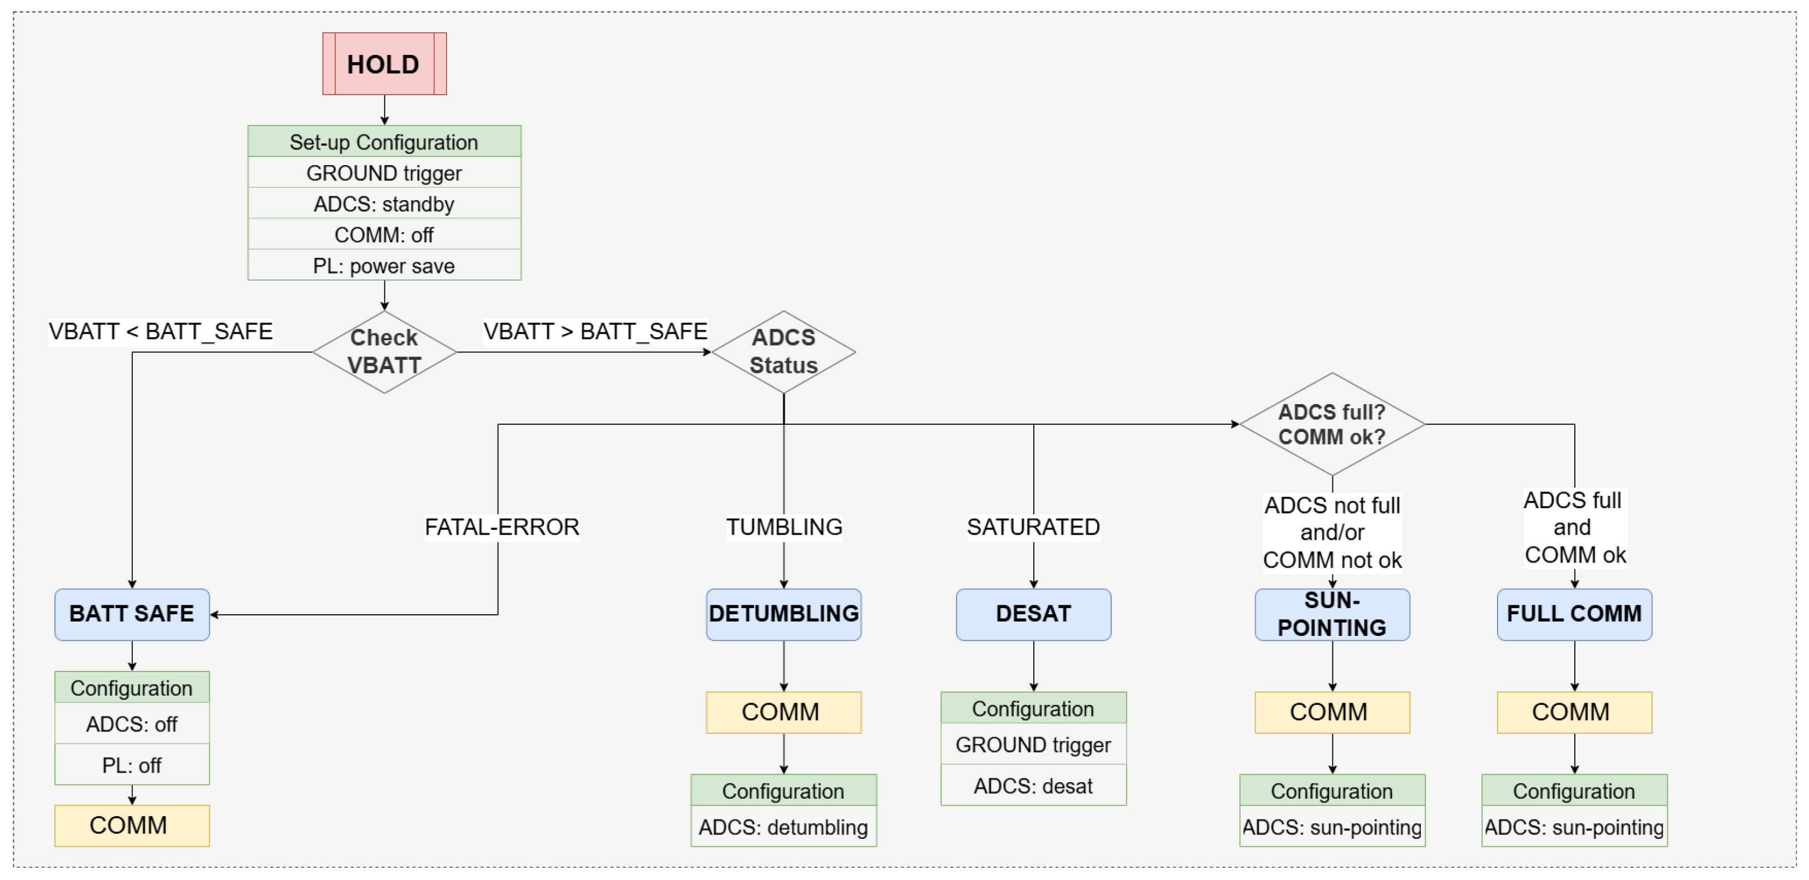Select the ADCS: detumbling row

pos(783,827)
